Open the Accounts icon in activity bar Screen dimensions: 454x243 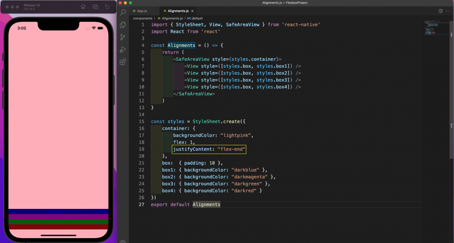[x=123, y=241]
